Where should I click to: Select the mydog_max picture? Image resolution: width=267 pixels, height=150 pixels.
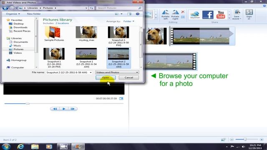click(x=86, y=34)
